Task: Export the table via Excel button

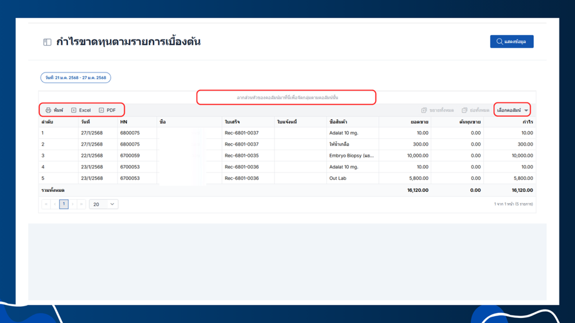Action: pos(81,110)
